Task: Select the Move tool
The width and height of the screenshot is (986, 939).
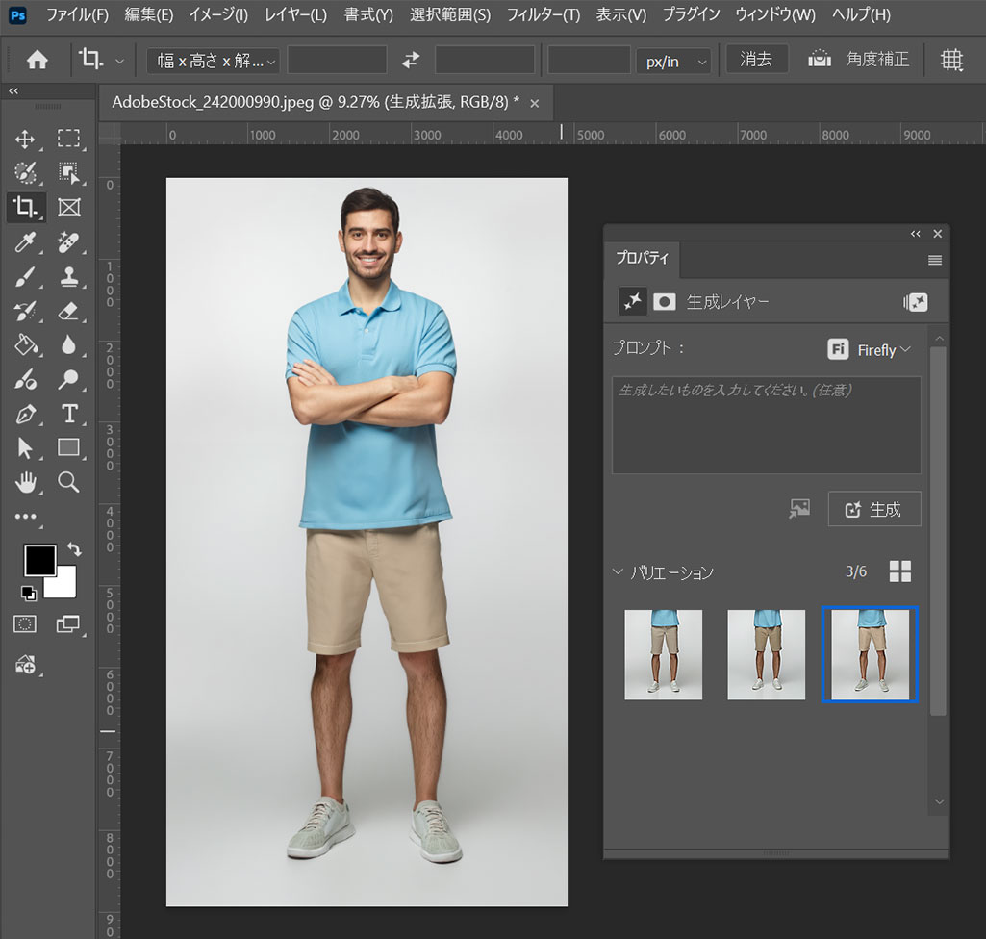Action: (x=25, y=140)
